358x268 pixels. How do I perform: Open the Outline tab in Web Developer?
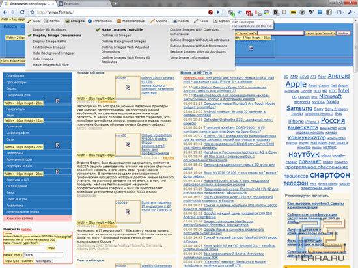[x=159, y=21]
